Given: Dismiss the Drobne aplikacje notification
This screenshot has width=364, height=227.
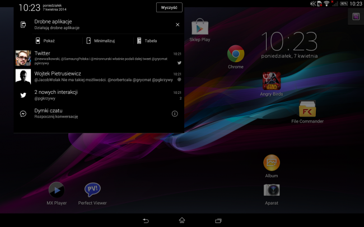Looking at the screenshot, I should tap(178, 25).
